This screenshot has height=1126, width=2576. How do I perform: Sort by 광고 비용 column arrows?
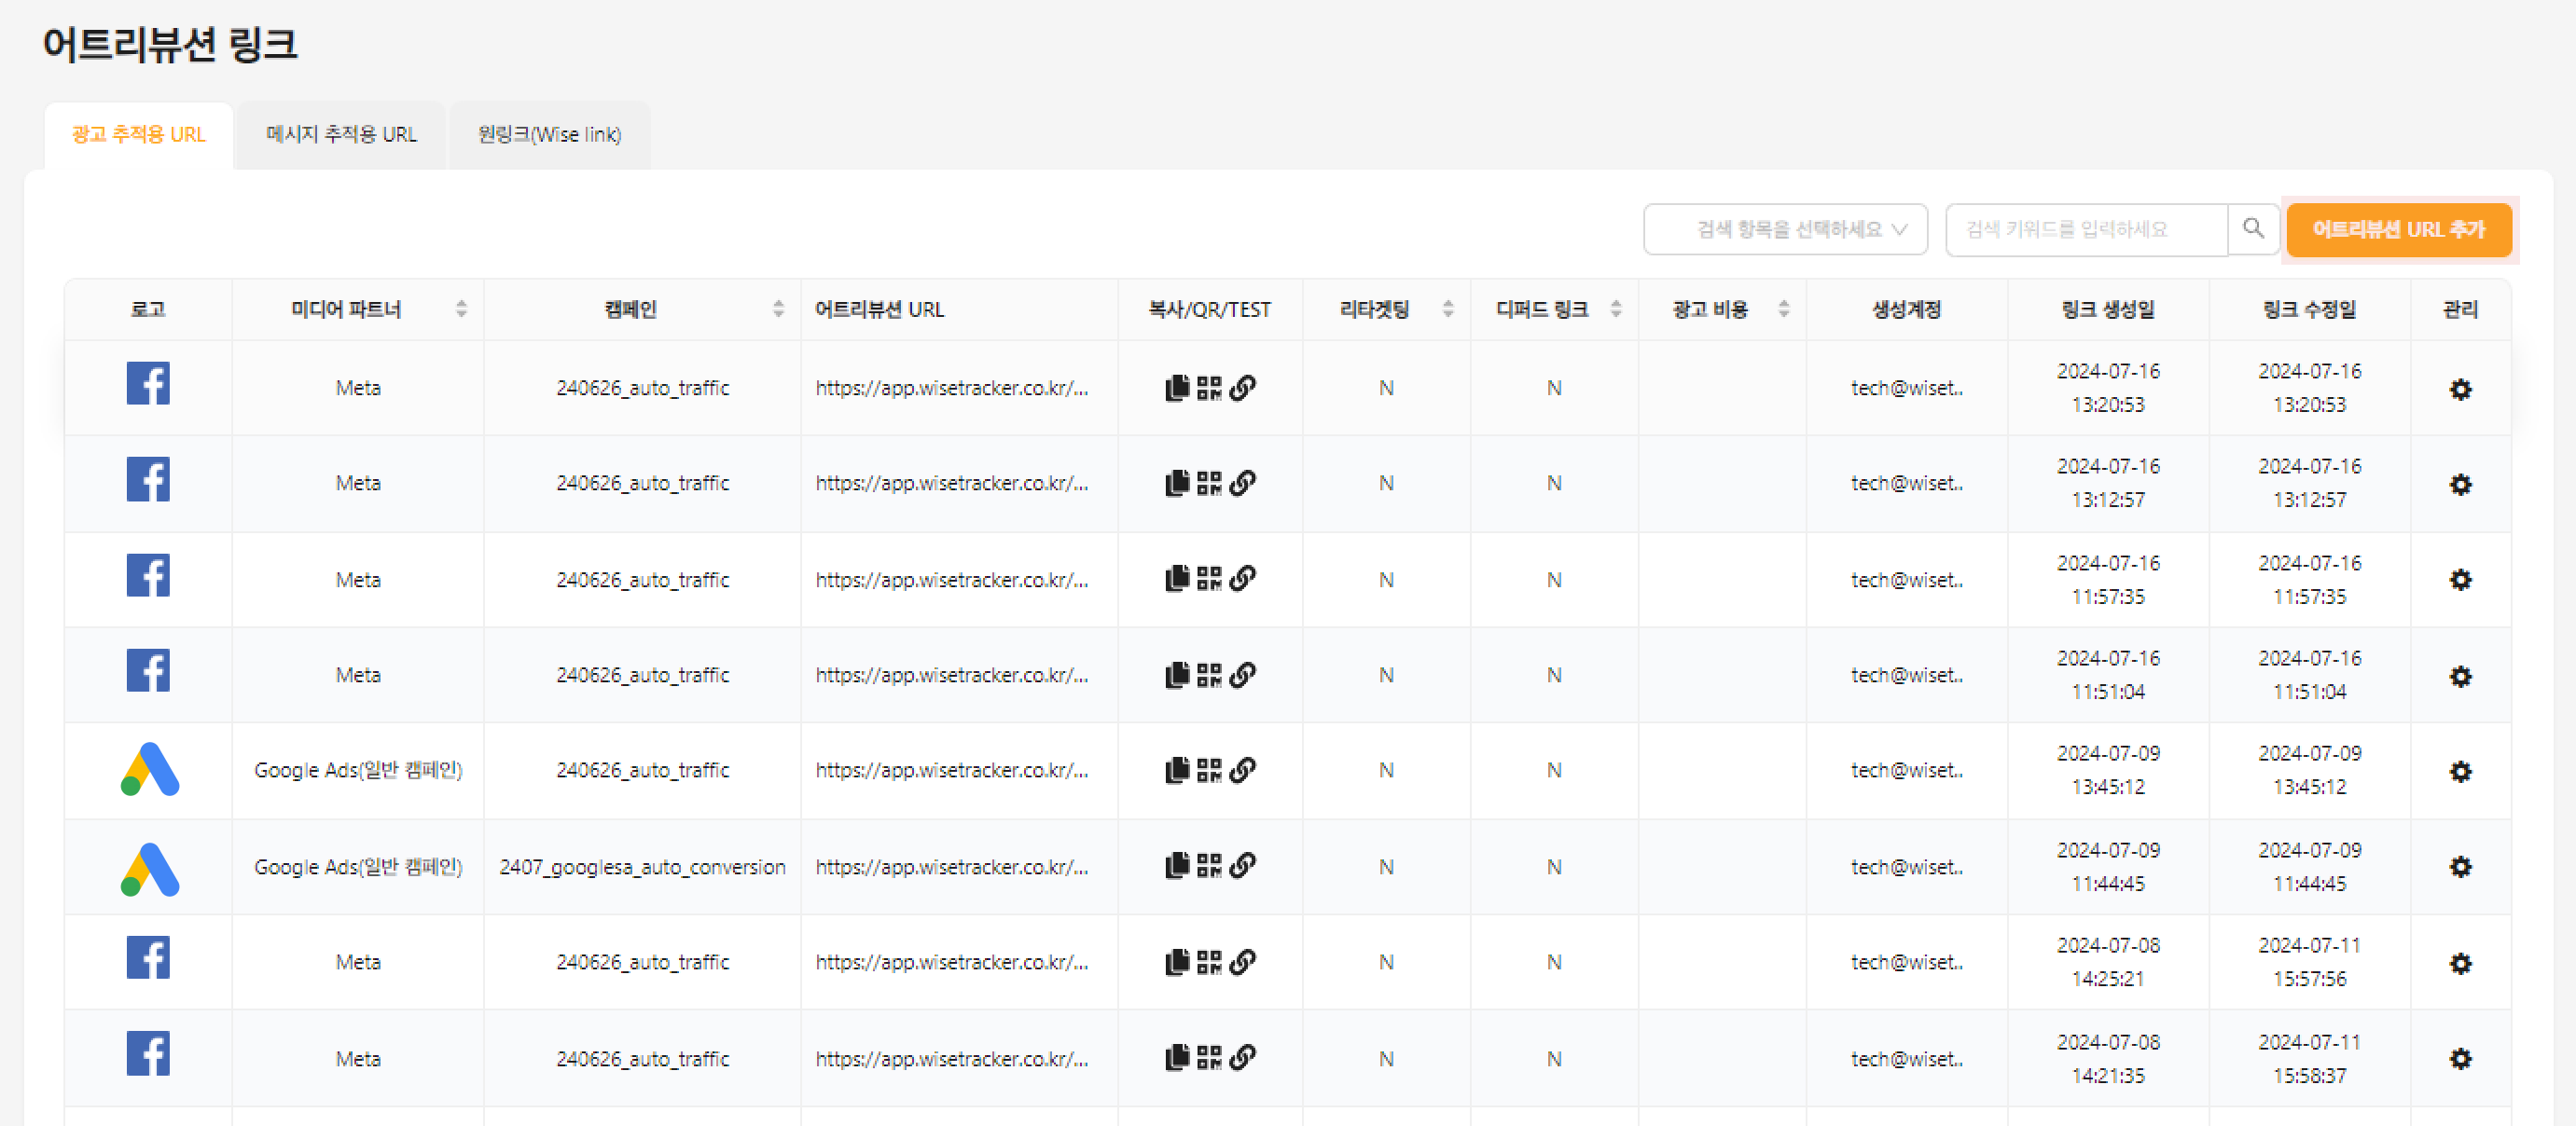(1783, 309)
